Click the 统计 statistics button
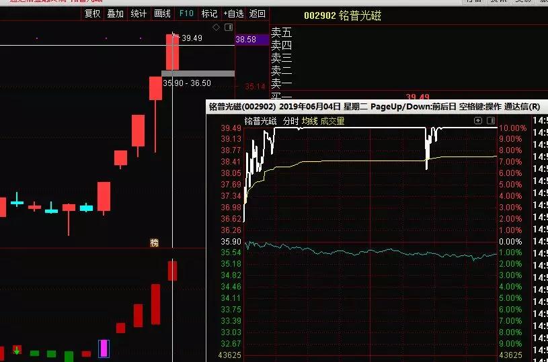This screenshot has height=362, width=548. pos(139,13)
